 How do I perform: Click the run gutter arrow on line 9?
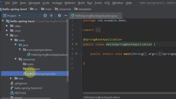[76, 54]
